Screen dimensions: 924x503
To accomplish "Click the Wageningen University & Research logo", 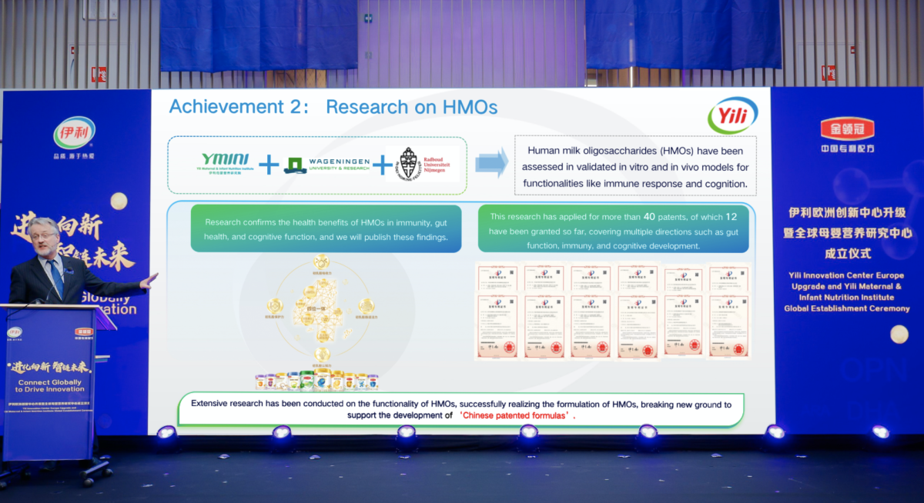I will tap(327, 165).
